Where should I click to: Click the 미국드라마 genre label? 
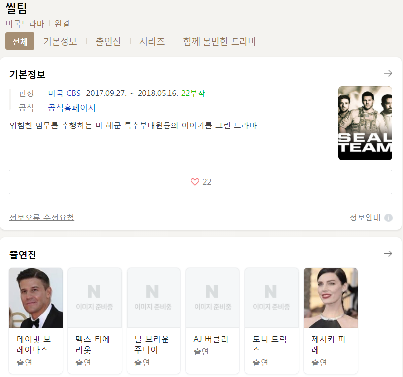(x=25, y=24)
